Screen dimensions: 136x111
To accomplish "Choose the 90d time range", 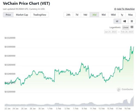I will click(104, 15).
